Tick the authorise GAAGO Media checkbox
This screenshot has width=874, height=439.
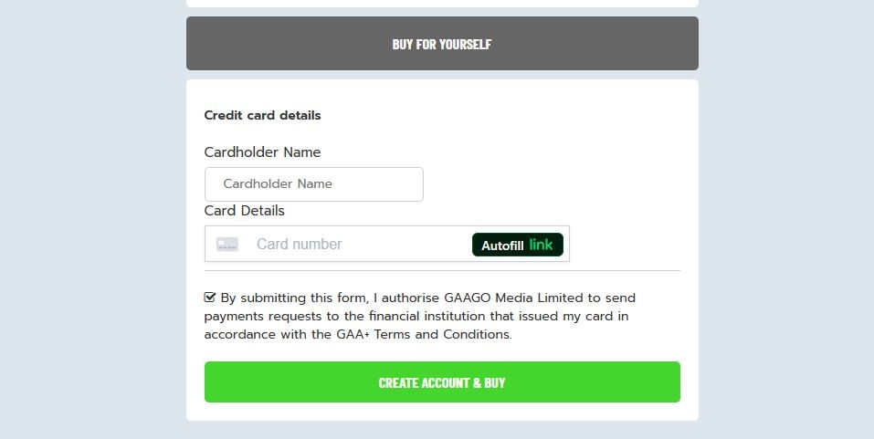pyautogui.click(x=209, y=297)
